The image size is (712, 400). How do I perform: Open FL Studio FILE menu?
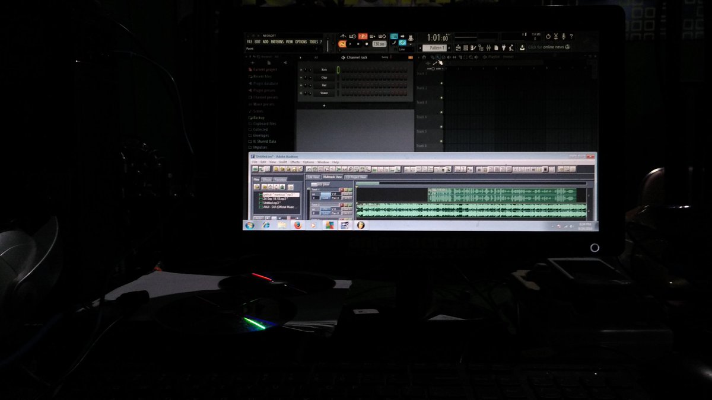click(249, 41)
